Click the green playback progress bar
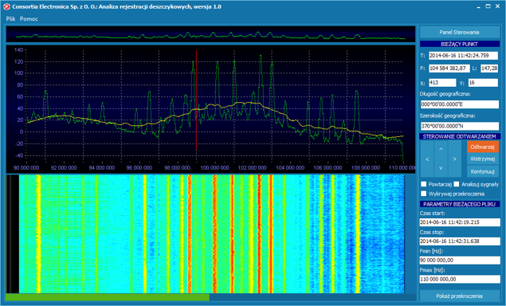The width and height of the screenshot is (506, 306). click(x=108, y=297)
